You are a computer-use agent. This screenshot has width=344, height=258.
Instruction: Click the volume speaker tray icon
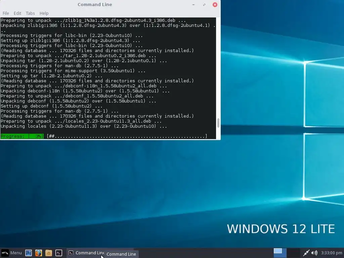click(x=314, y=253)
